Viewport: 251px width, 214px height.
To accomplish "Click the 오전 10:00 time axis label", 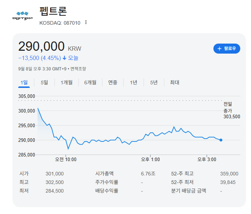I will [66, 159].
